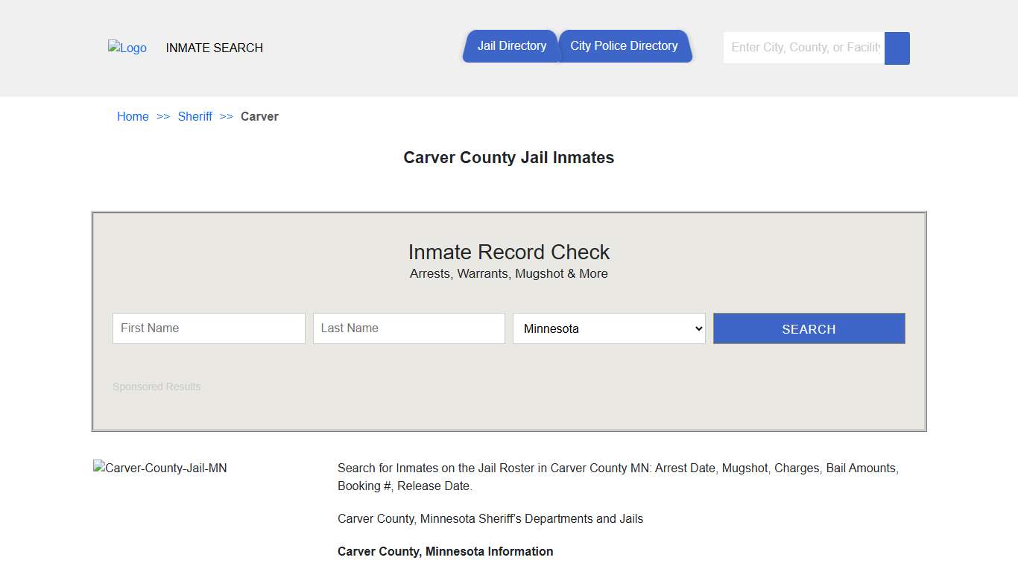Switch to the Jail Directory tab
Viewport: 1018px width, 572px height.
click(511, 45)
